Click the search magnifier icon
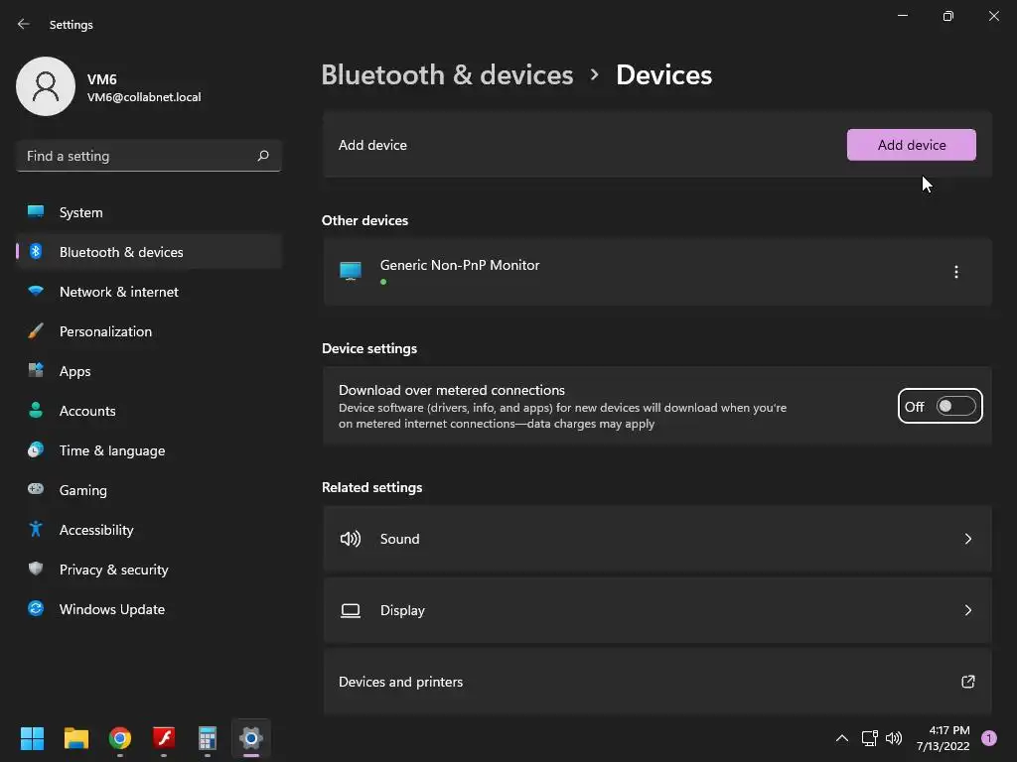Viewport: 1017px width, 762px height. click(x=263, y=156)
